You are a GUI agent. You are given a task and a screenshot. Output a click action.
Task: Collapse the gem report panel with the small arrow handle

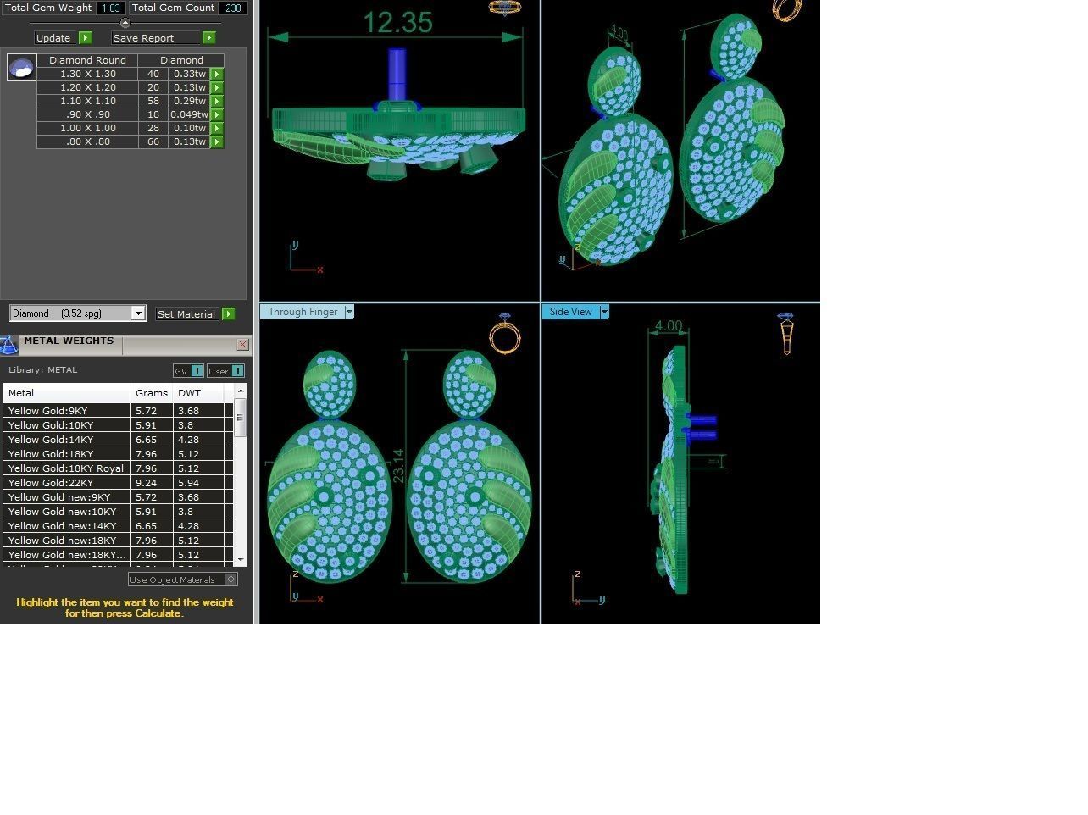click(x=125, y=23)
